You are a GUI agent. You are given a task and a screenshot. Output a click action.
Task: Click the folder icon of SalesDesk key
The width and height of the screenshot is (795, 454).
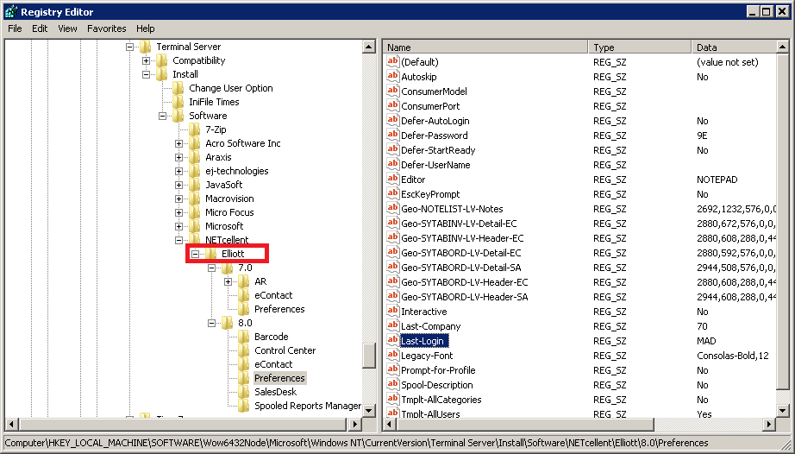(x=243, y=392)
